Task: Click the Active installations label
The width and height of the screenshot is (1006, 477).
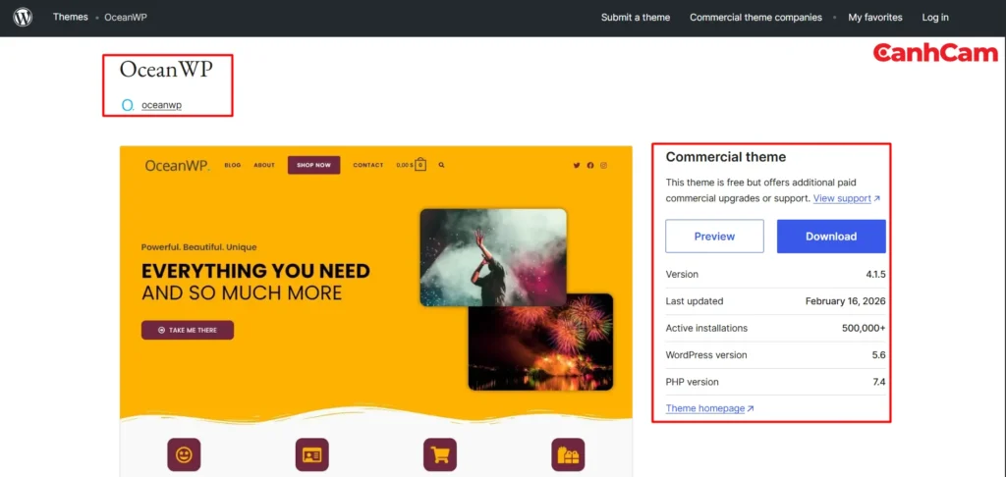Action: [706, 328]
